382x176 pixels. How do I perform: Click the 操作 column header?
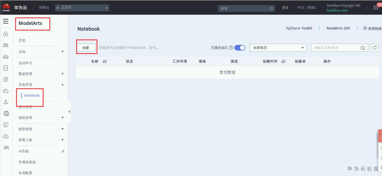coord(327,61)
